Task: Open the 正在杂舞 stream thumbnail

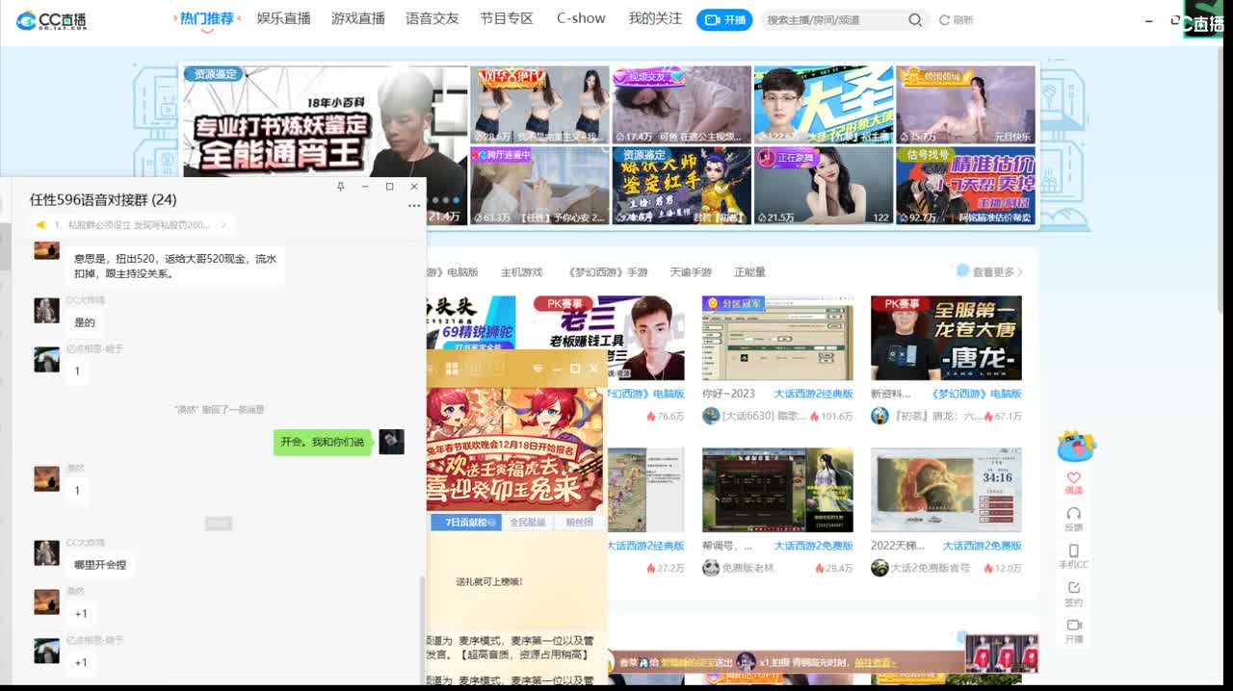Action: tap(823, 185)
